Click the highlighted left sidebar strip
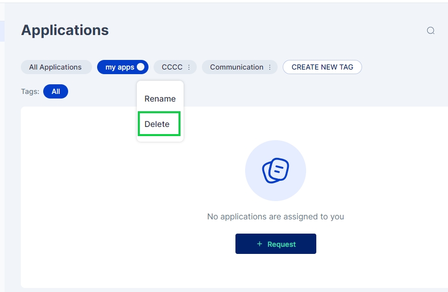This screenshot has width=448, height=292. 2,31
